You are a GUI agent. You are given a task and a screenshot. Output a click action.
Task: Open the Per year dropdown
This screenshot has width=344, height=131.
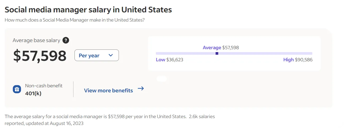coord(96,56)
